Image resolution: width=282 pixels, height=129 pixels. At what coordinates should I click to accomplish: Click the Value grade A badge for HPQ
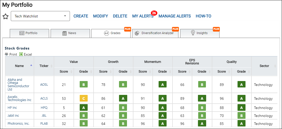click(x=84, y=107)
